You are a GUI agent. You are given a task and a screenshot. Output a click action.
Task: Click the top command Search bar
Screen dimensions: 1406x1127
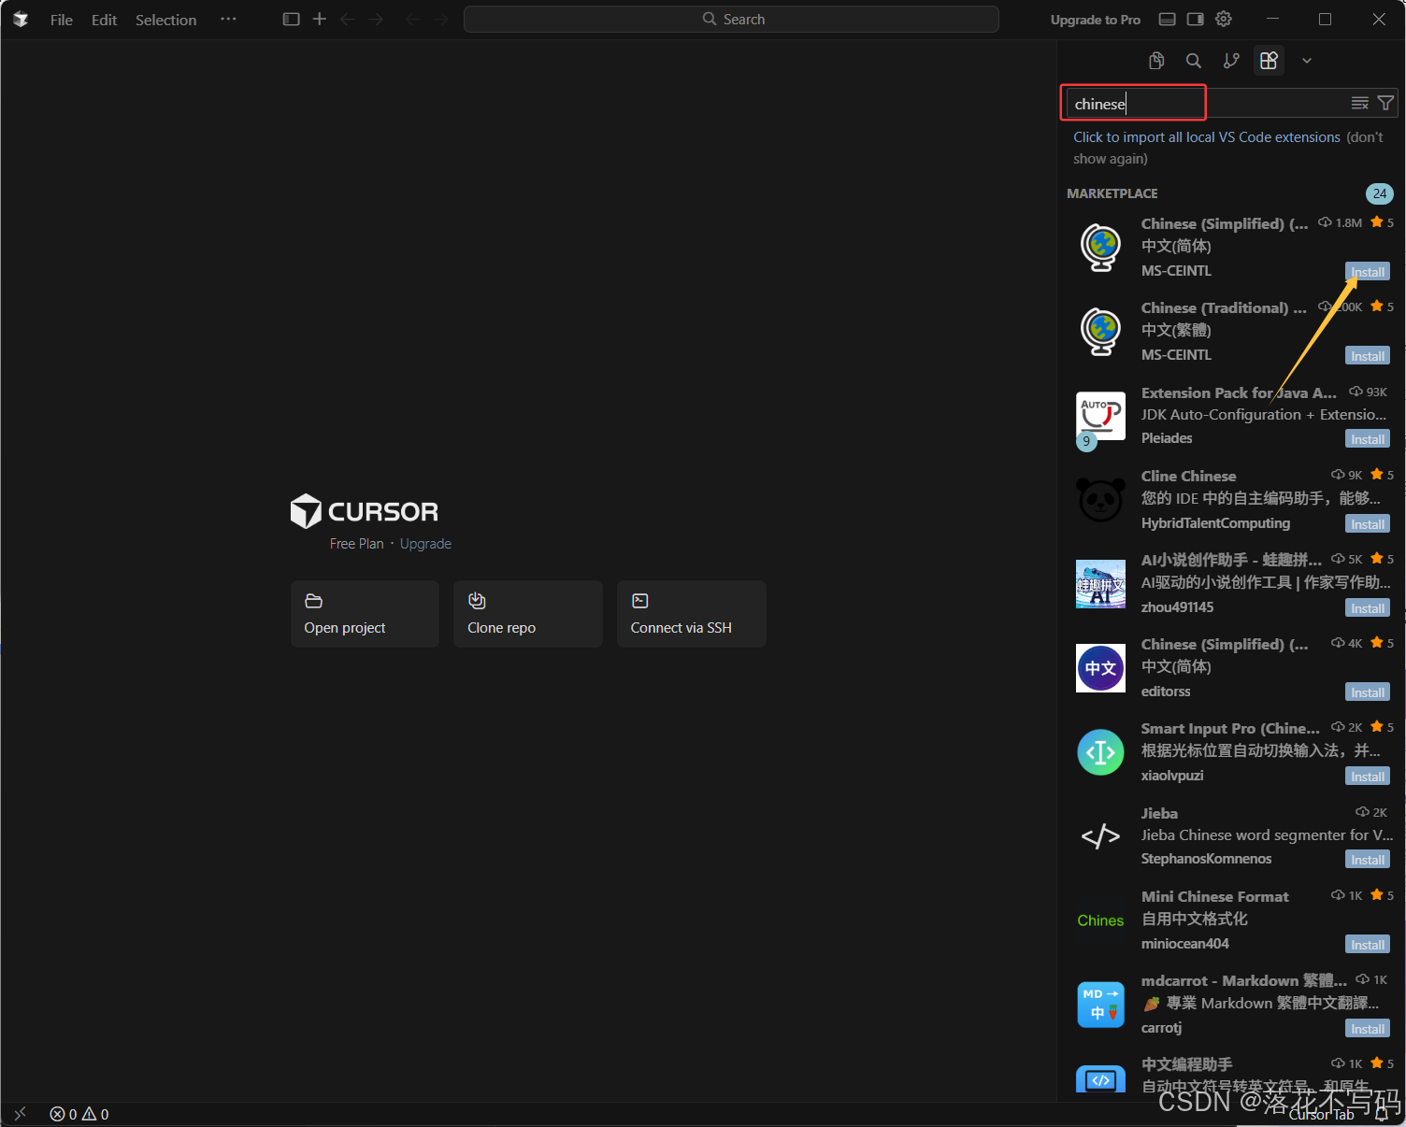[x=731, y=19]
